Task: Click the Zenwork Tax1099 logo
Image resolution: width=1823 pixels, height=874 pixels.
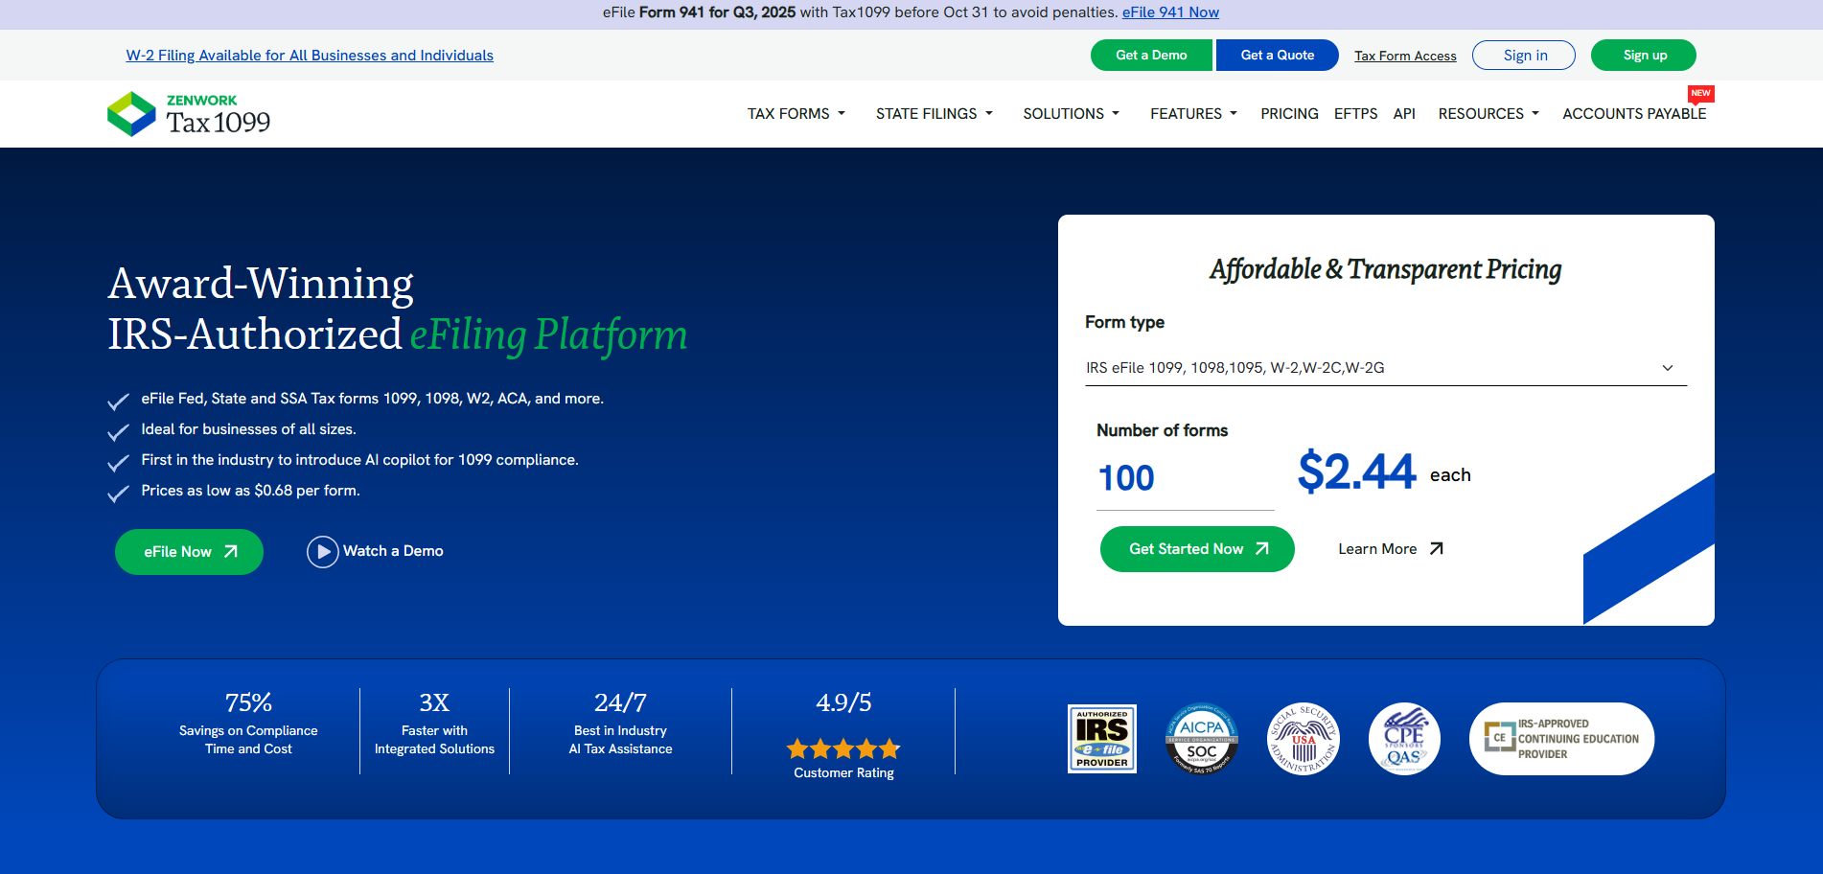Action: click(189, 114)
